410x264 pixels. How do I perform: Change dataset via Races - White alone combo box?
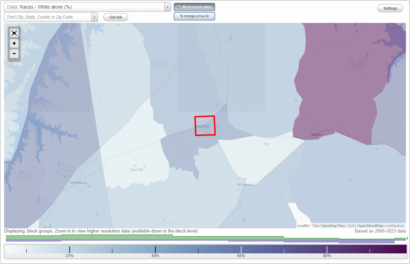[x=85, y=7]
